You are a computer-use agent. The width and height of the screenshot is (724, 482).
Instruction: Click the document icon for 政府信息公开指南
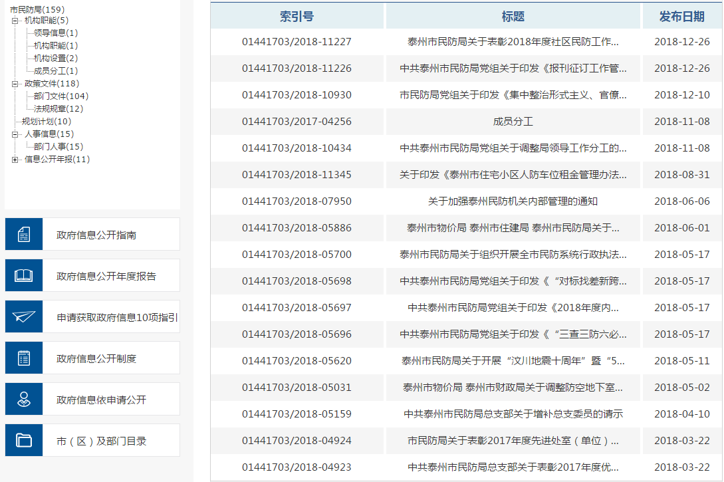coord(23,234)
